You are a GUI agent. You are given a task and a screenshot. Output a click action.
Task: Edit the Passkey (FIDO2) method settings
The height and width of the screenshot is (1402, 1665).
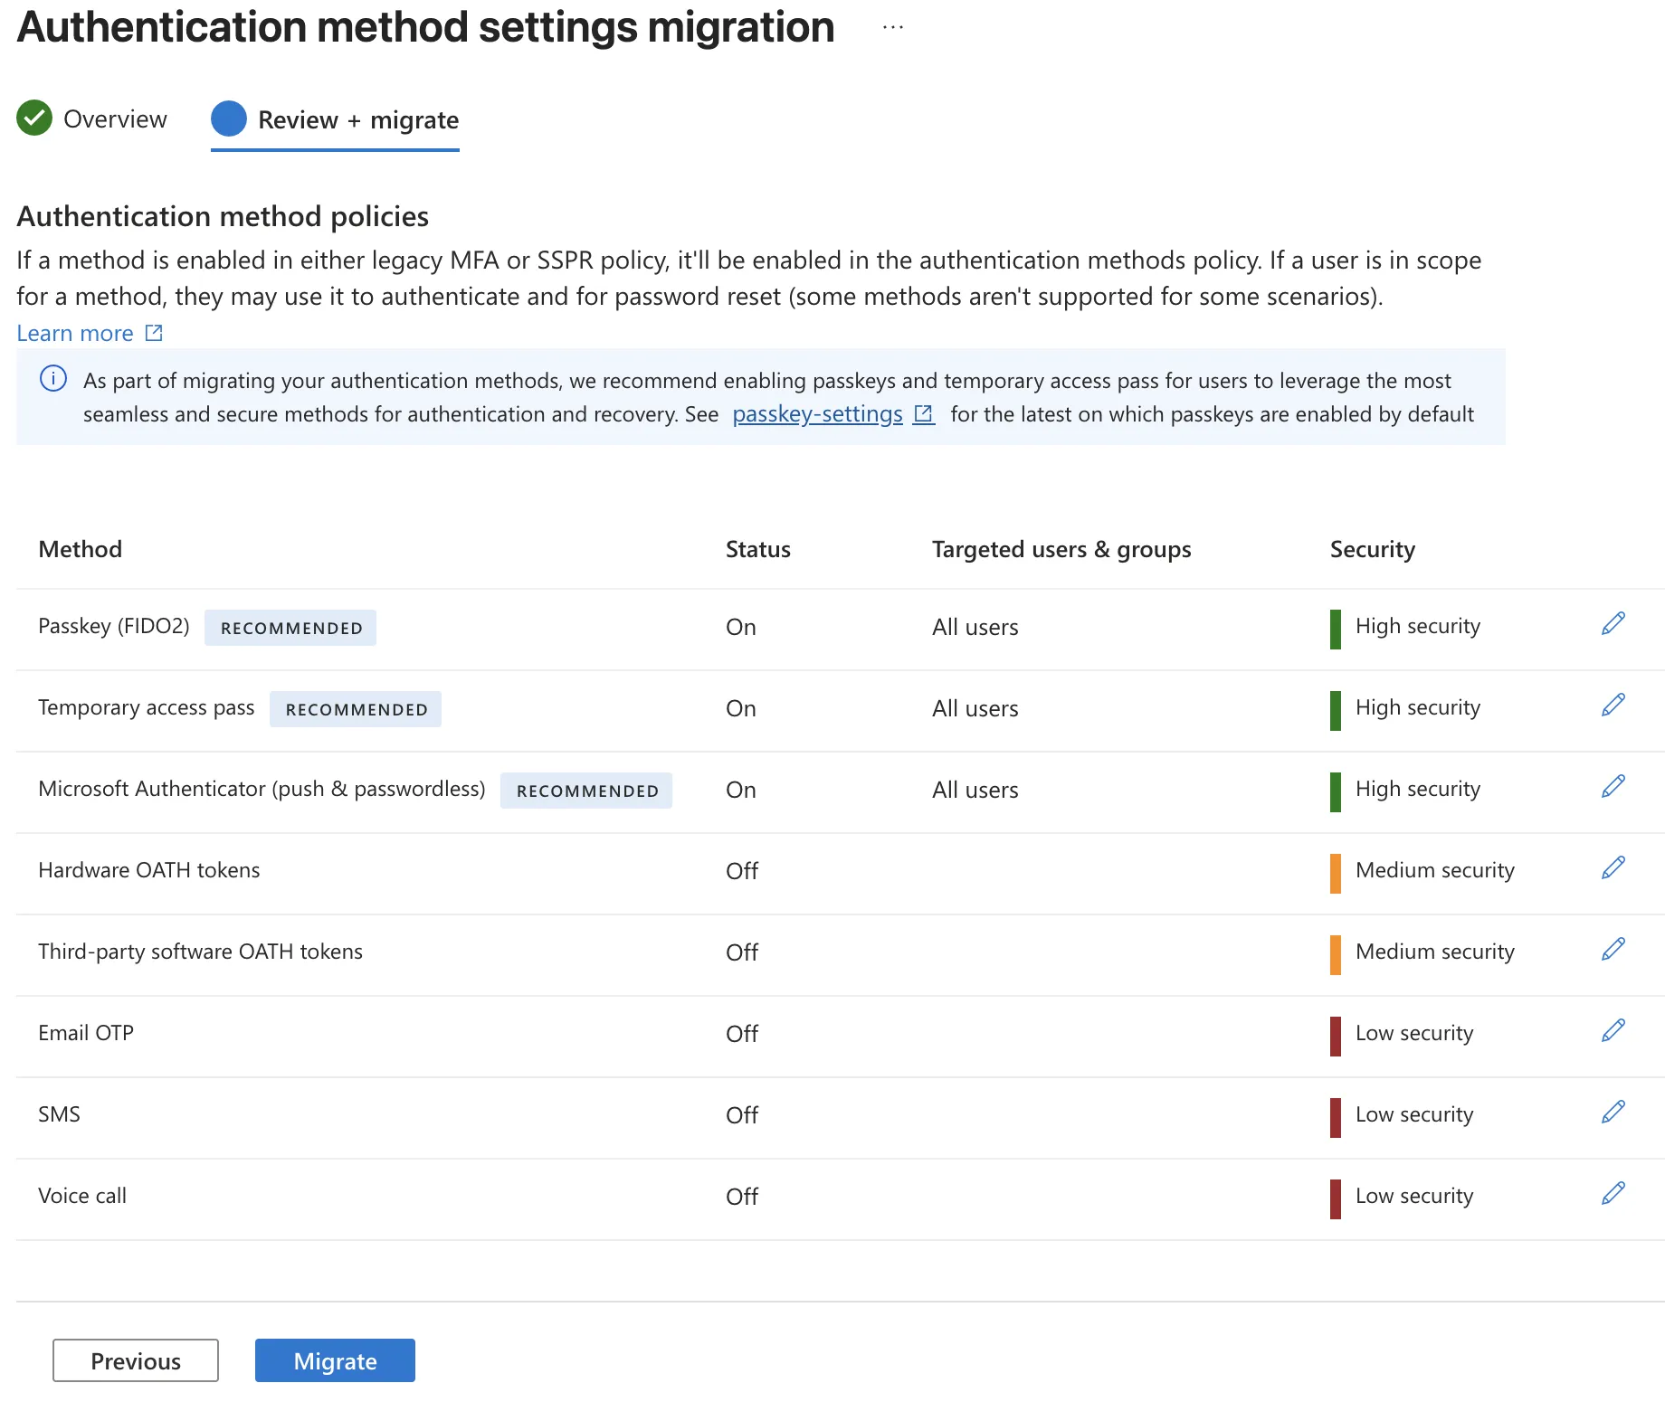[x=1613, y=624]
